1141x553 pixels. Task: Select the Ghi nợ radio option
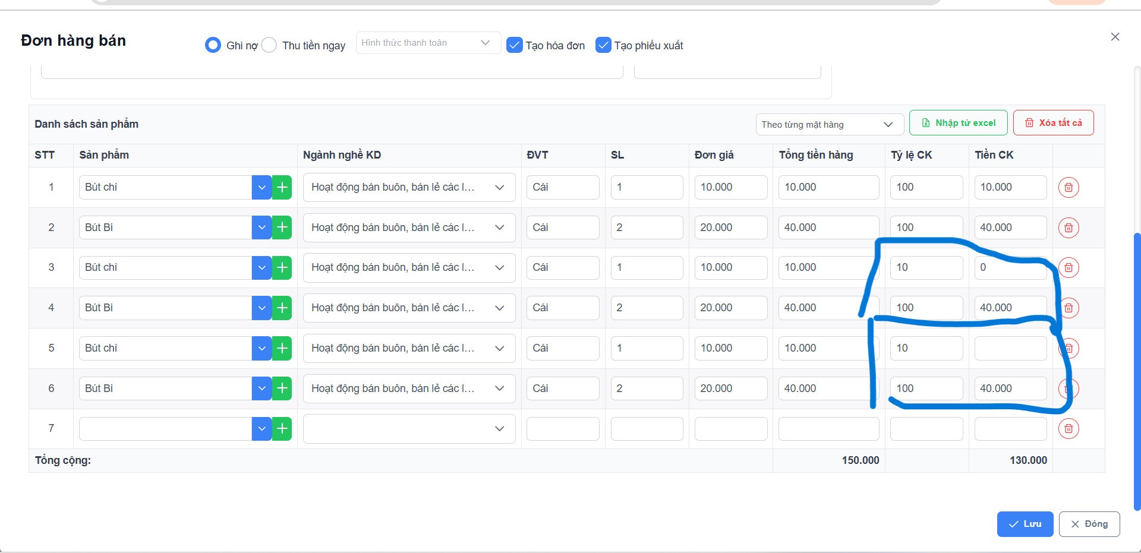click(213, 45)
